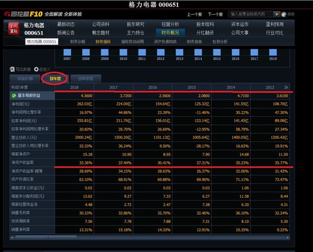
Task: Open the 主力持仓 menu
Action: [x=135, y=33]
